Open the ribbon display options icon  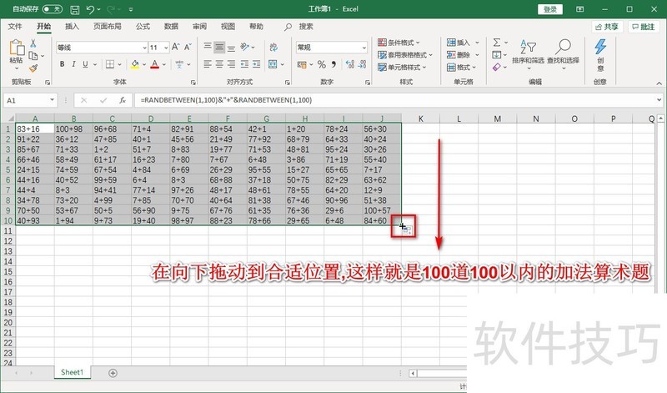579,9
